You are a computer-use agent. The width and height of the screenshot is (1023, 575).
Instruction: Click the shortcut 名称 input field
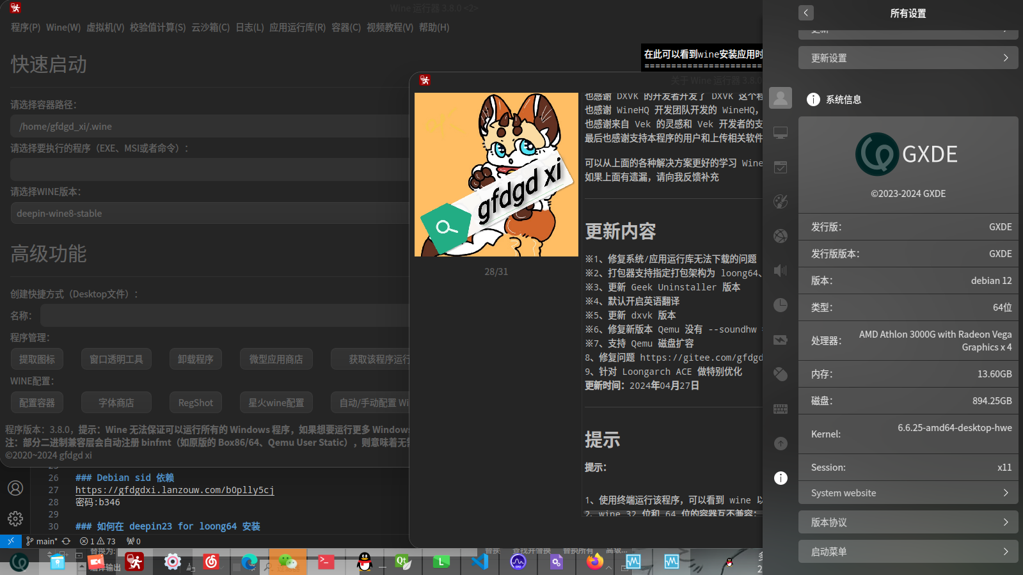(x=225, y=315)
